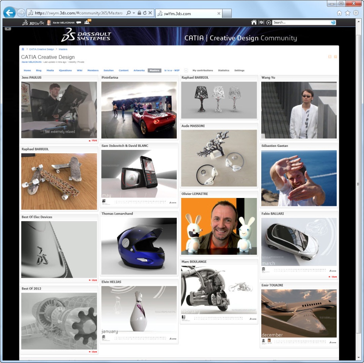Viewport: 364px width, 363px height.
Task: Click More link under Jens PAULUS card
Action: 93,140
